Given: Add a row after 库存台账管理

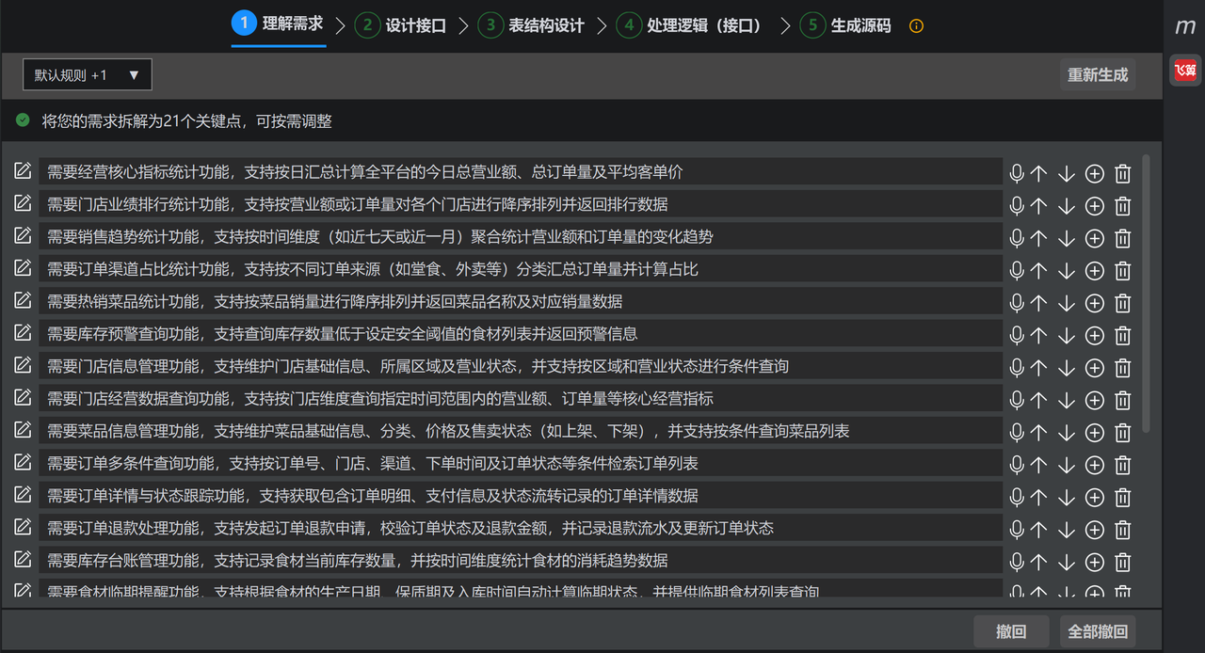Looking at the screenshot, I should pyautogui.click(x=1094, y=562).
